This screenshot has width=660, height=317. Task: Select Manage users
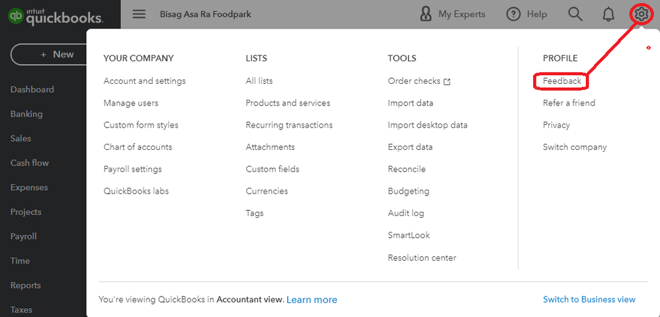[x=131, y=103]
